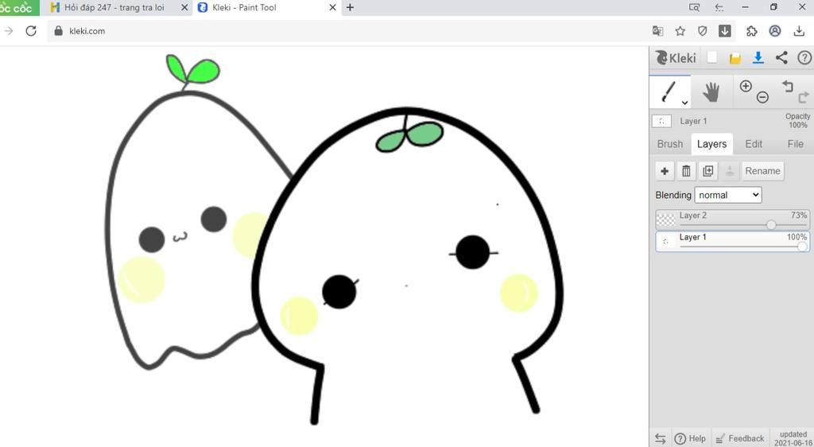Delete the layer with the trash icon
This screenshot has height=447, width=814.
(x=686, y=171)
